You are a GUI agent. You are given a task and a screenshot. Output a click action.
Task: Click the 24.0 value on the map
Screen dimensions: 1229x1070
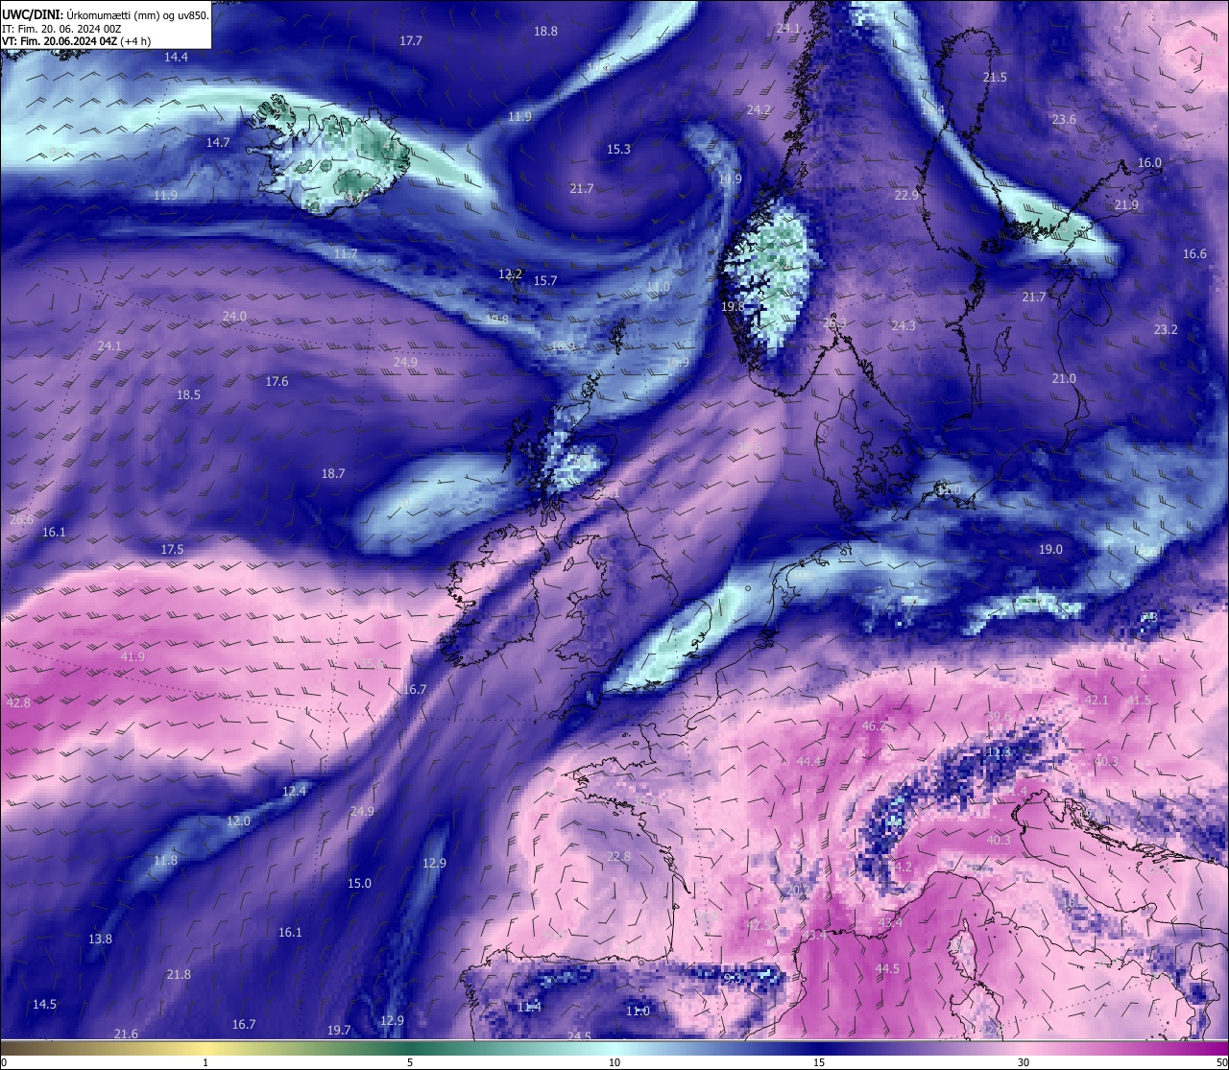tap(234, 316)
